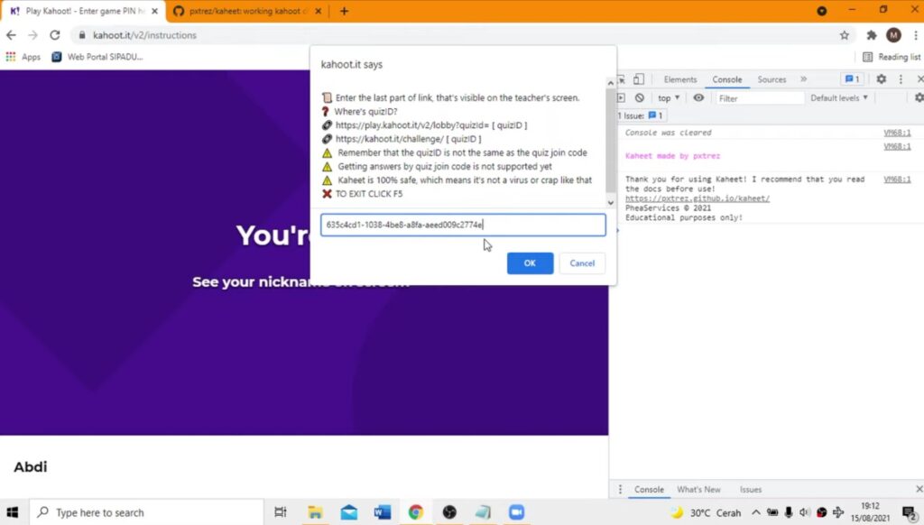
Task: Open the weather 30°C Cerah widget
Action: (707, 513)
